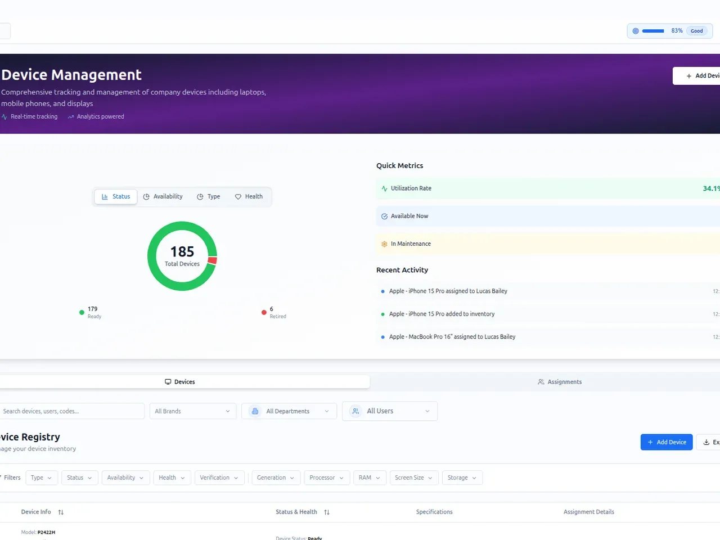
Task: Select the Type chart tab above the donut
Action: tap(209, 197)
